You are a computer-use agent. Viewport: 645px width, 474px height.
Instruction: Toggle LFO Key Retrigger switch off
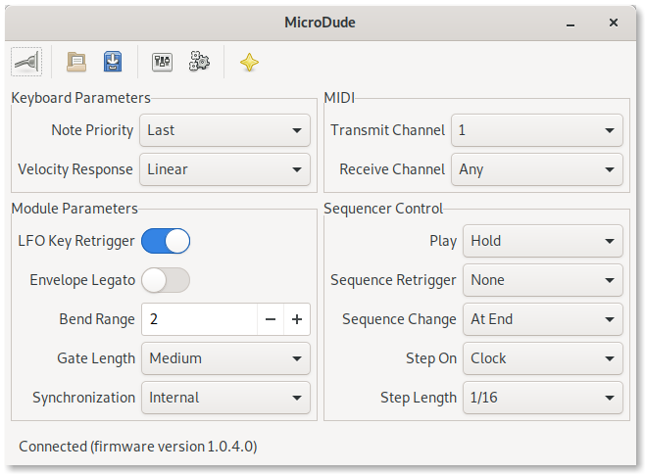[x=166, y=241]
